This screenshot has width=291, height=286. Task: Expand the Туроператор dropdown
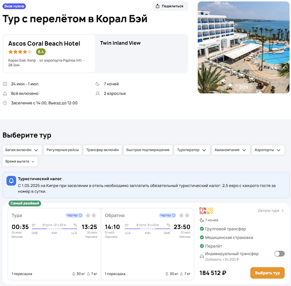click(x=193, y=150)
